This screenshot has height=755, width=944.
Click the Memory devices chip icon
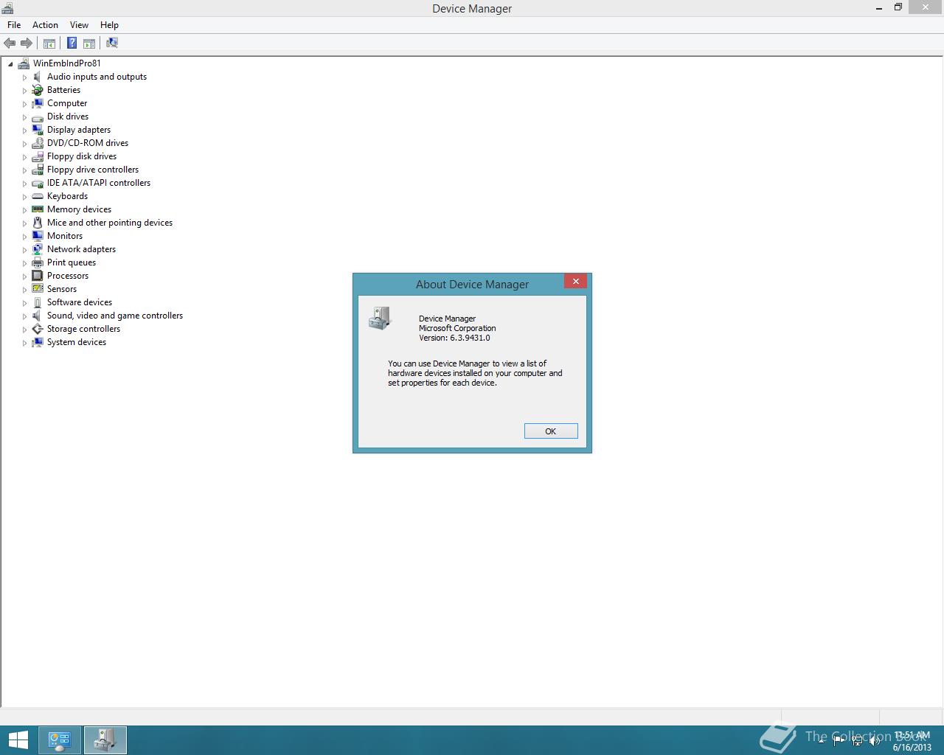click(x=38, y=209)
